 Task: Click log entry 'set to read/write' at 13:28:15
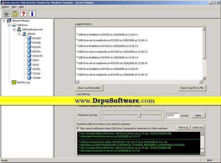(112, 75)
